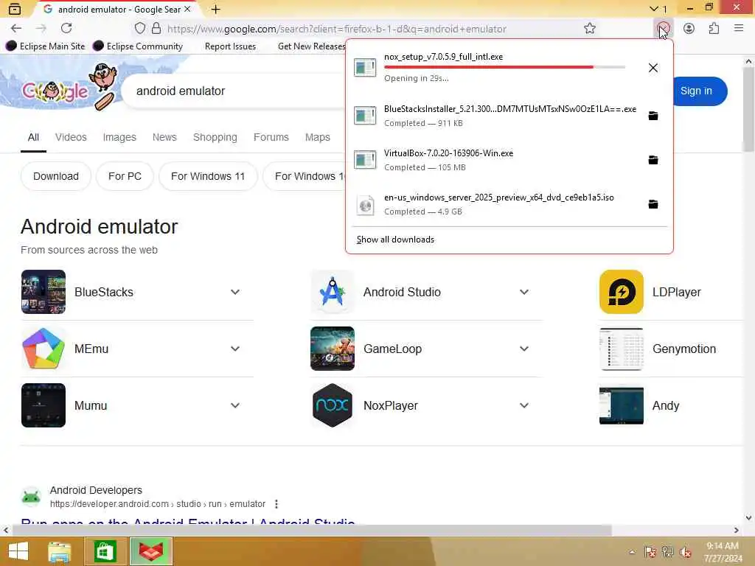The image size is (755, 566).
Task: Cancel the nox_setup download
Action: coord(653,68)
